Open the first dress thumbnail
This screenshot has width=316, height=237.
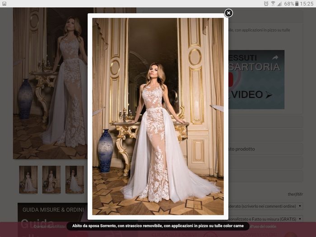tap(28, 179)
